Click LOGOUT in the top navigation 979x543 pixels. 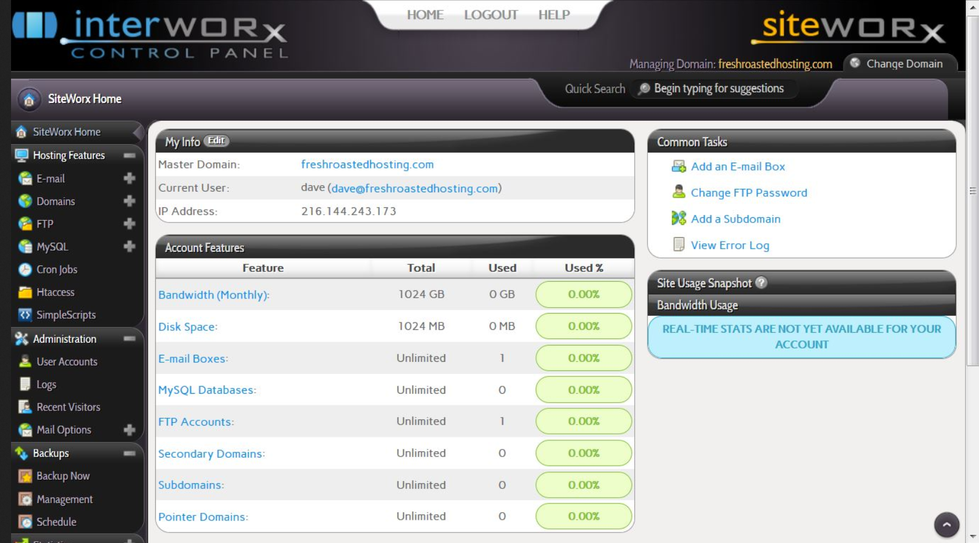click(491, 15)
